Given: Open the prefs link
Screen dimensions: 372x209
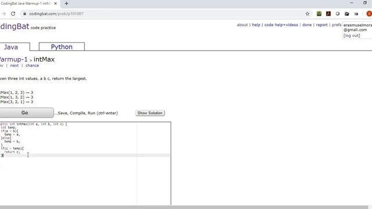Looking at the screenshot, I should coord(337,25).
